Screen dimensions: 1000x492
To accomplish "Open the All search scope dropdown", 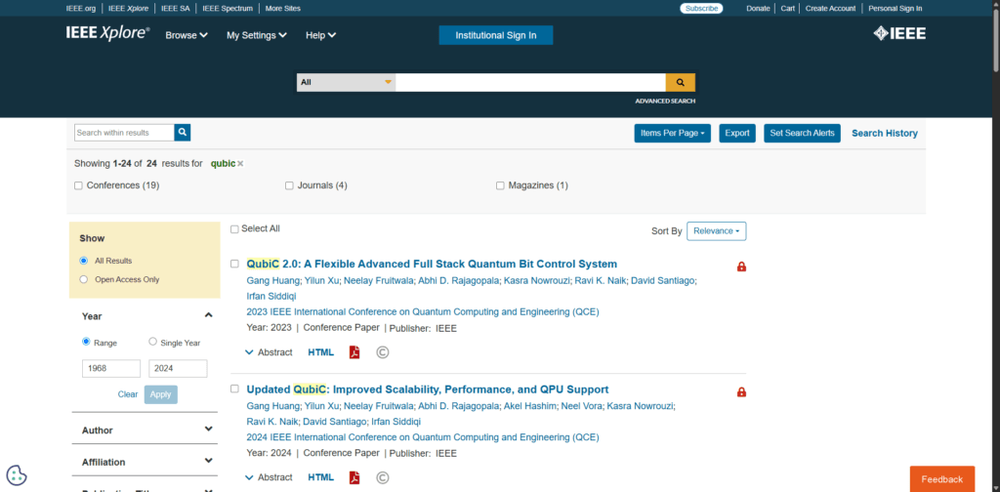I will pos(347,82).
